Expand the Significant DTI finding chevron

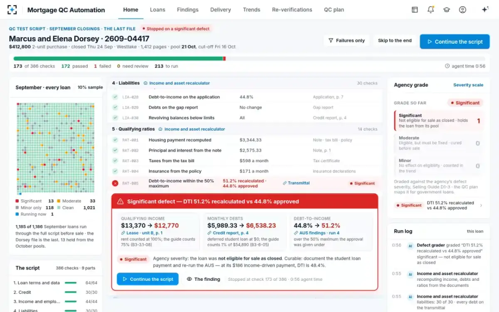coord(481,205)
